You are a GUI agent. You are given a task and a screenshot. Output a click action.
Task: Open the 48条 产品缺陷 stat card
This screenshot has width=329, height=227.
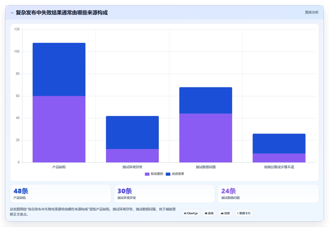coord(61,194)
